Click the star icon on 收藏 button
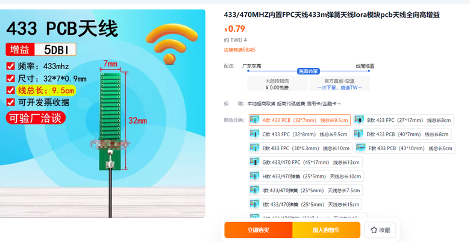Viewport: 470px width, 242px height. click(374, 230)
